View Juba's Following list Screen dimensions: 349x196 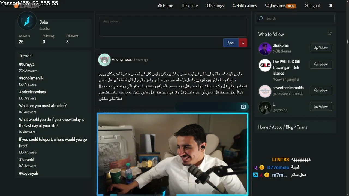click(49, 39)
